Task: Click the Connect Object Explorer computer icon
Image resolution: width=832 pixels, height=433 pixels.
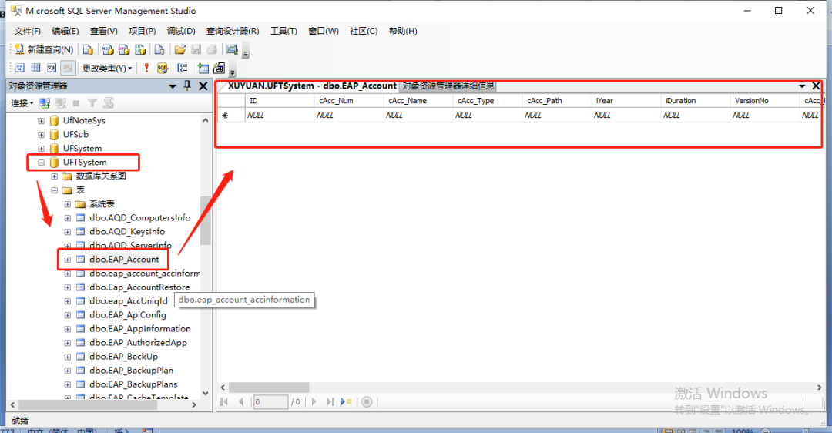Action: click(45, 103)
